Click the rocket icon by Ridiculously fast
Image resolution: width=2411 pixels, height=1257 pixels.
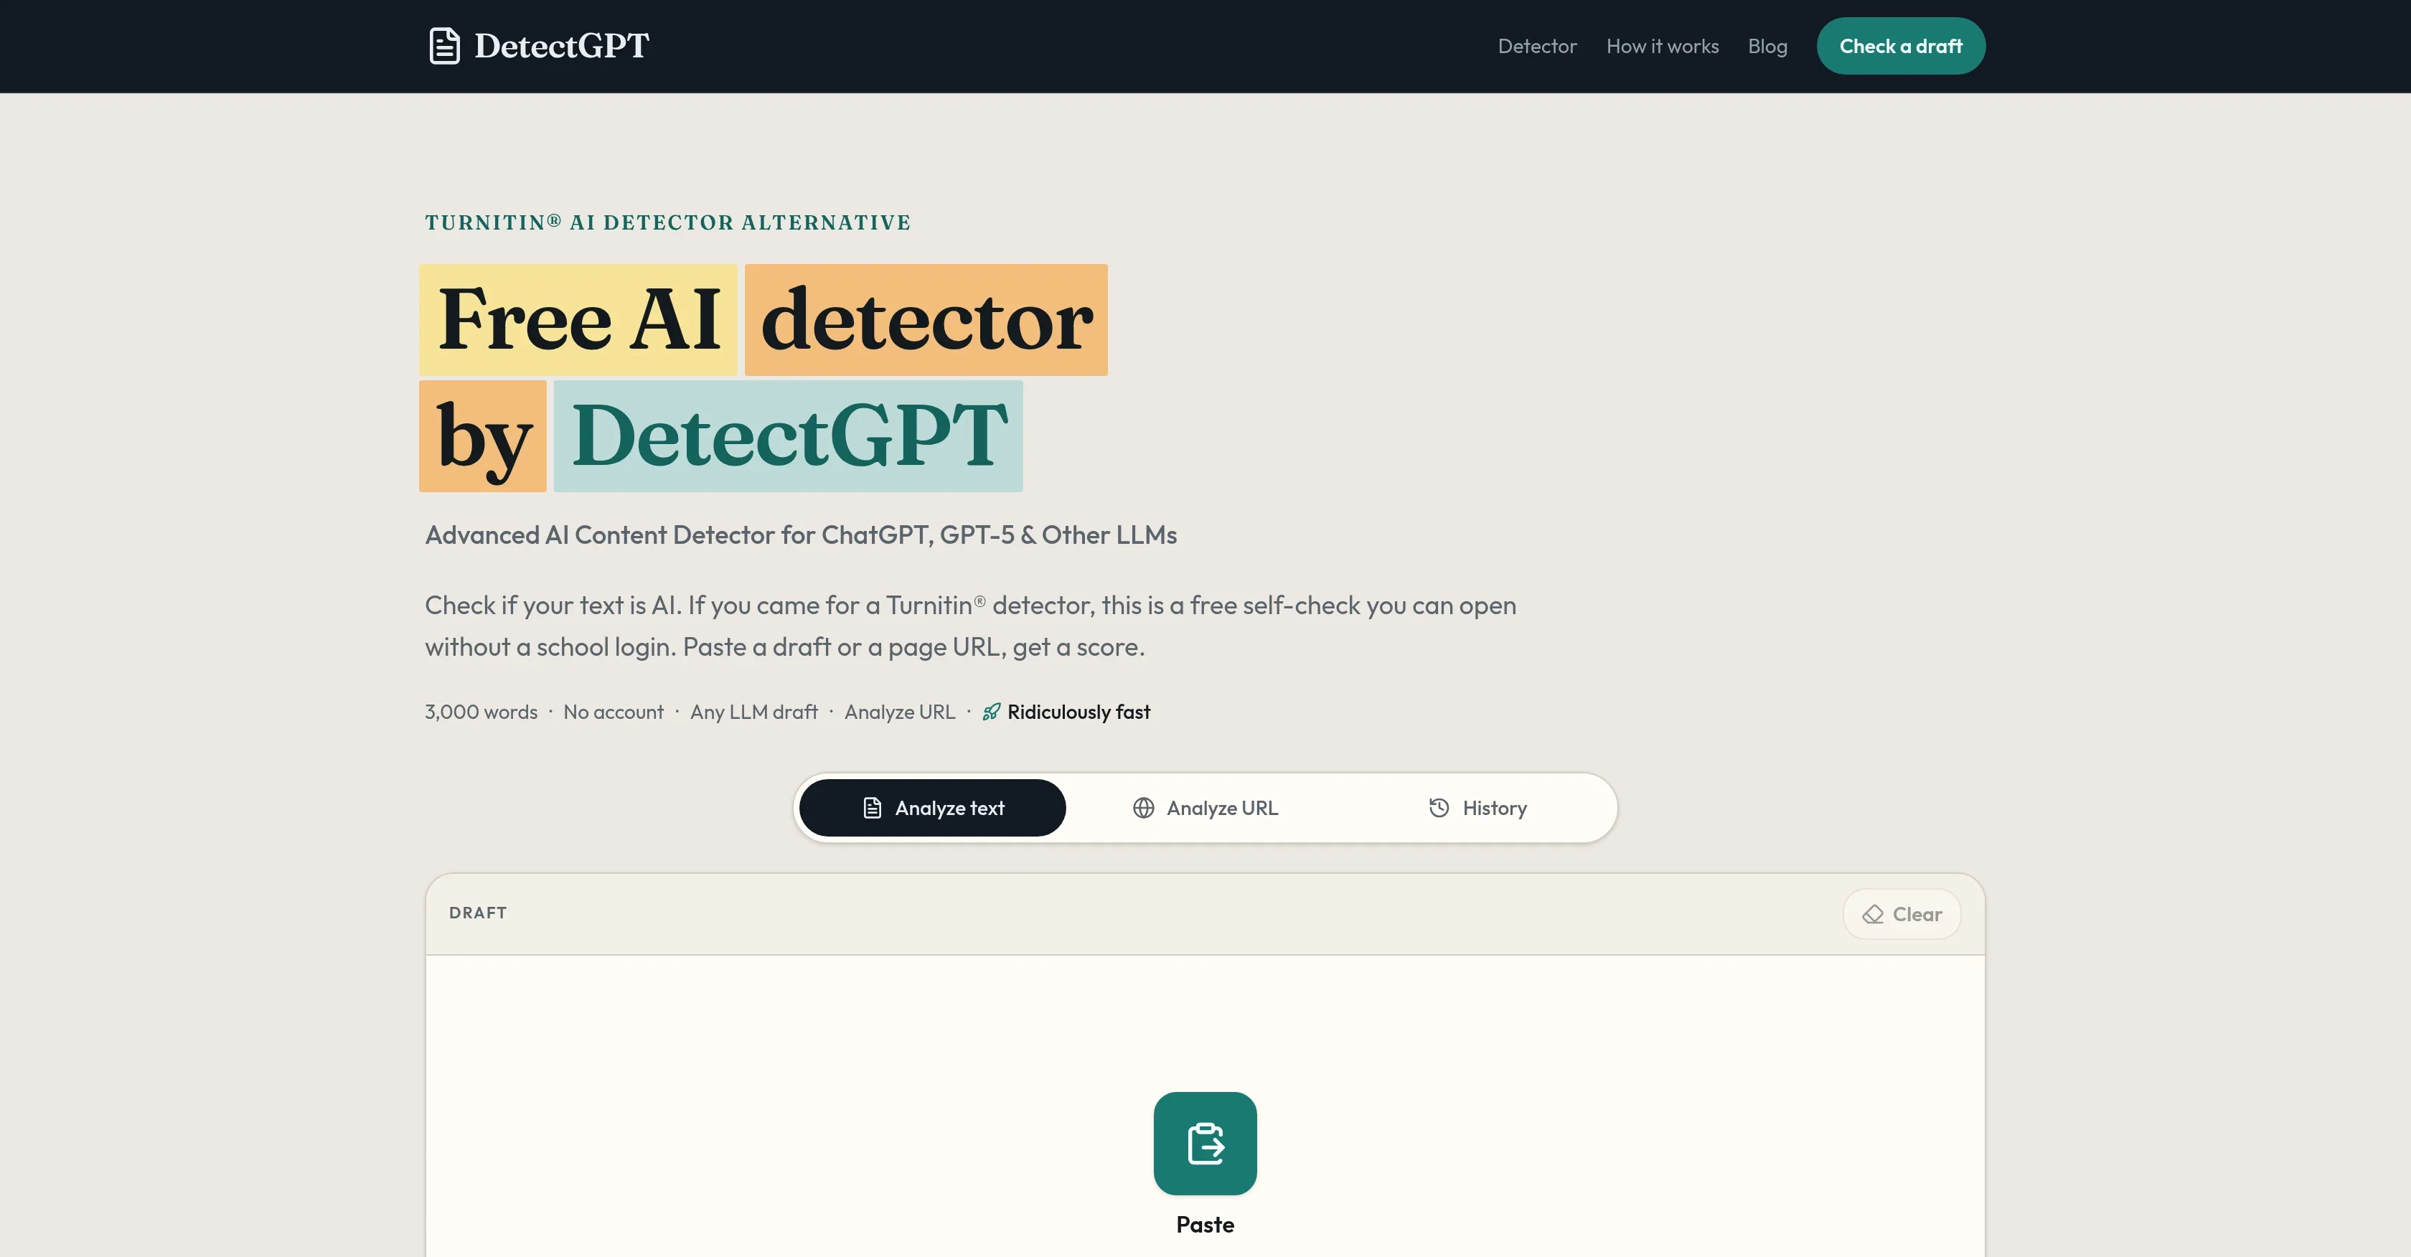click(991, 712)
